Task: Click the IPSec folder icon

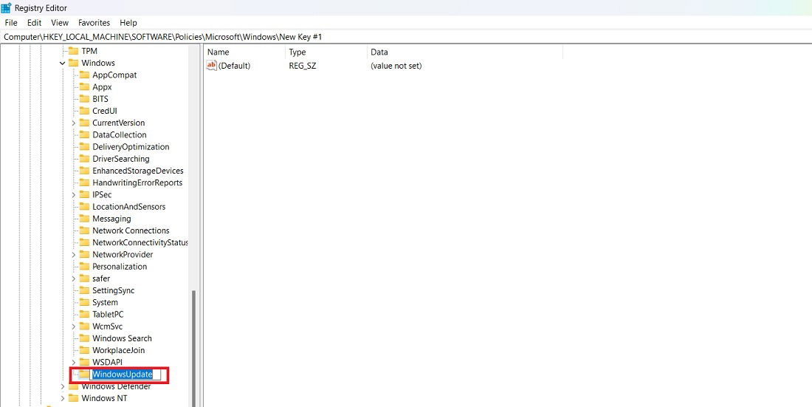Action: click(x=84, y=195)
